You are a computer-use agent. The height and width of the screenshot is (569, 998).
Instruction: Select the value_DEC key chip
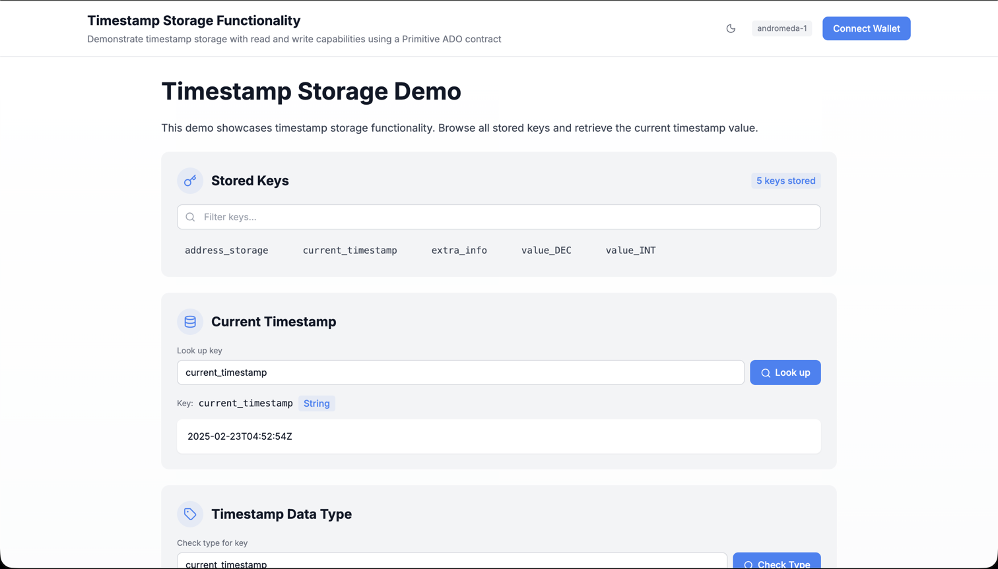point(546,251)
